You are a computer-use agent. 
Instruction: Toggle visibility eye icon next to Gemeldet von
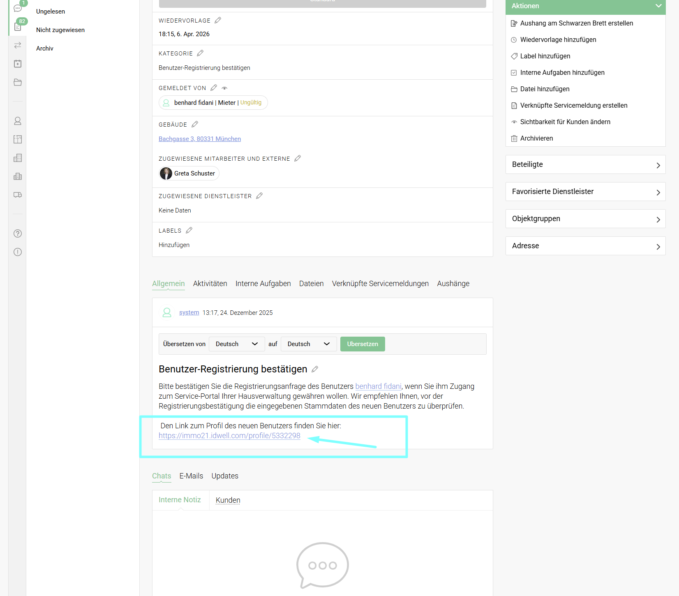tap(224, 88)
